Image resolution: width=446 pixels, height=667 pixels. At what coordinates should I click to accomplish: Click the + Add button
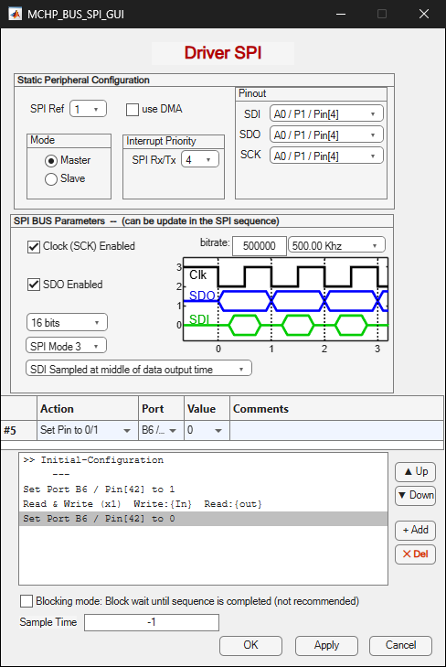[415, 530]
